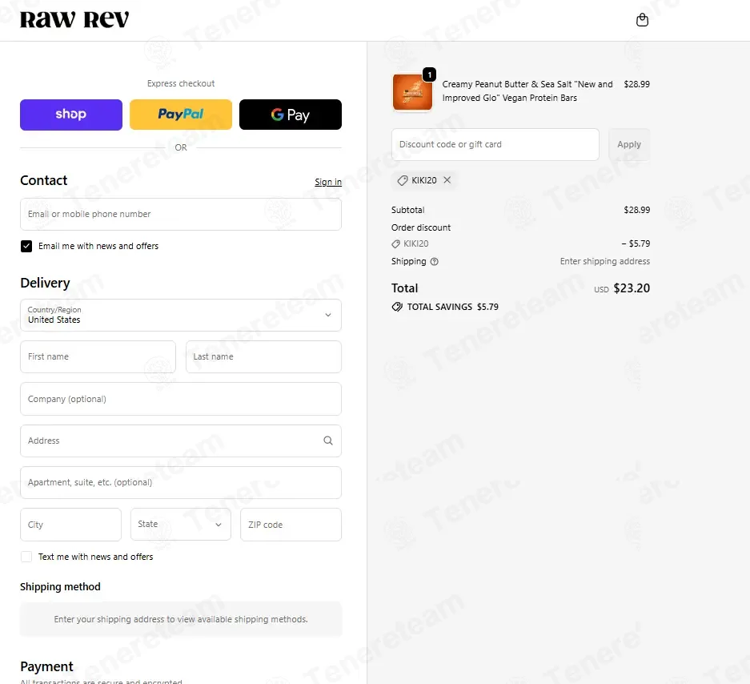The image size is (750, 684).
Task: Click the Express checkout label
Action: click(181, 83)
